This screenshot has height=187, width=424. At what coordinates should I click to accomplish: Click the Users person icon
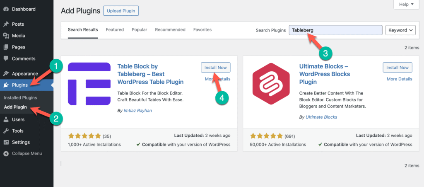coord(6,119)
